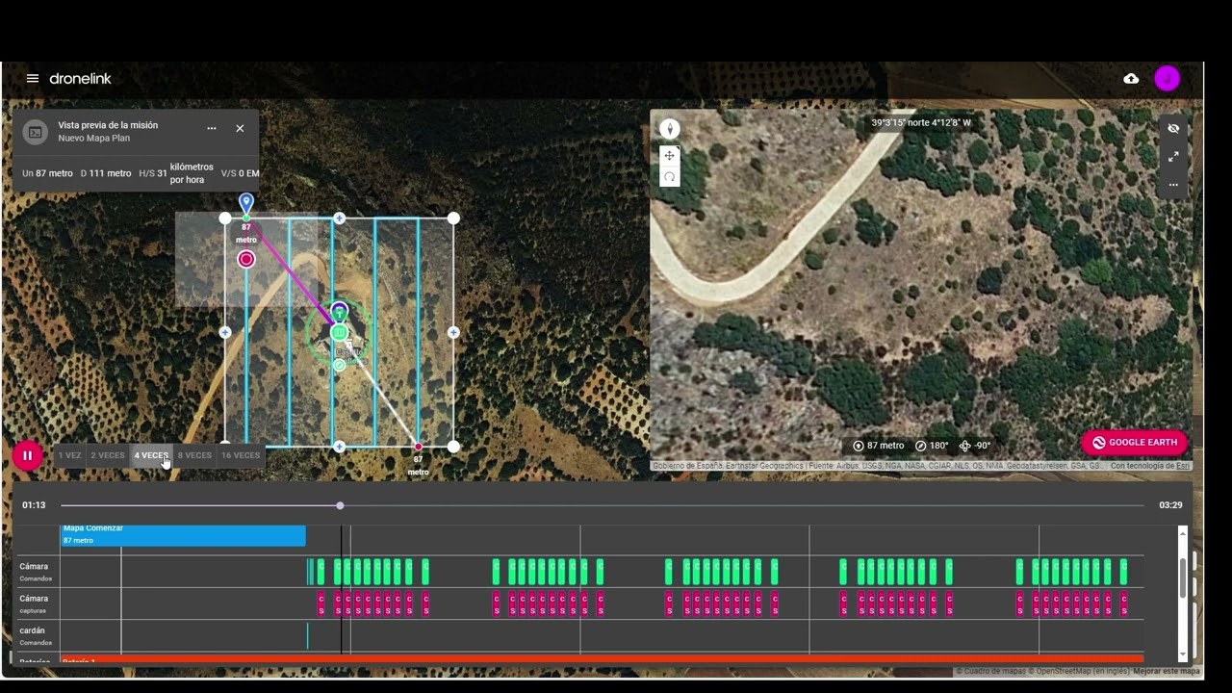Screen dimensions: 1232x693
Task: Click the cloud download icon
Action: [1131, 79]
